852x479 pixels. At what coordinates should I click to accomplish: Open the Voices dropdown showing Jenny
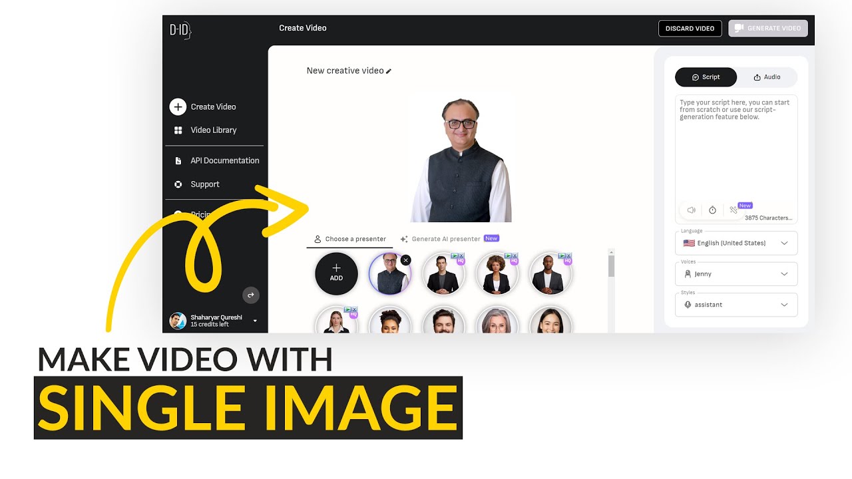(x=736, y=274)
